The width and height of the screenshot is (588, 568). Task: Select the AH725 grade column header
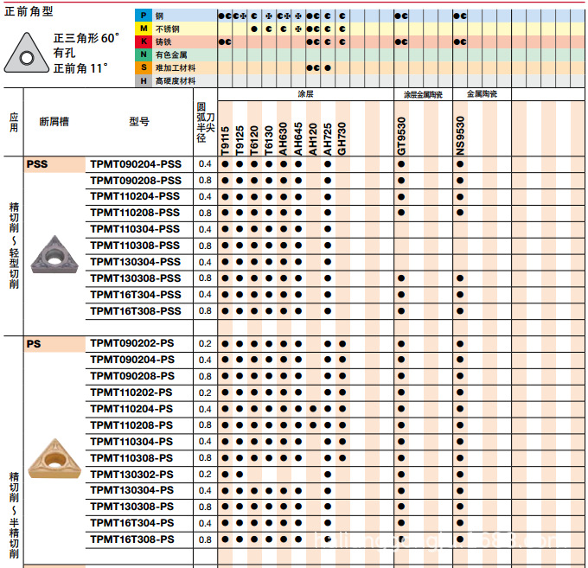click(x=328, y=139)
